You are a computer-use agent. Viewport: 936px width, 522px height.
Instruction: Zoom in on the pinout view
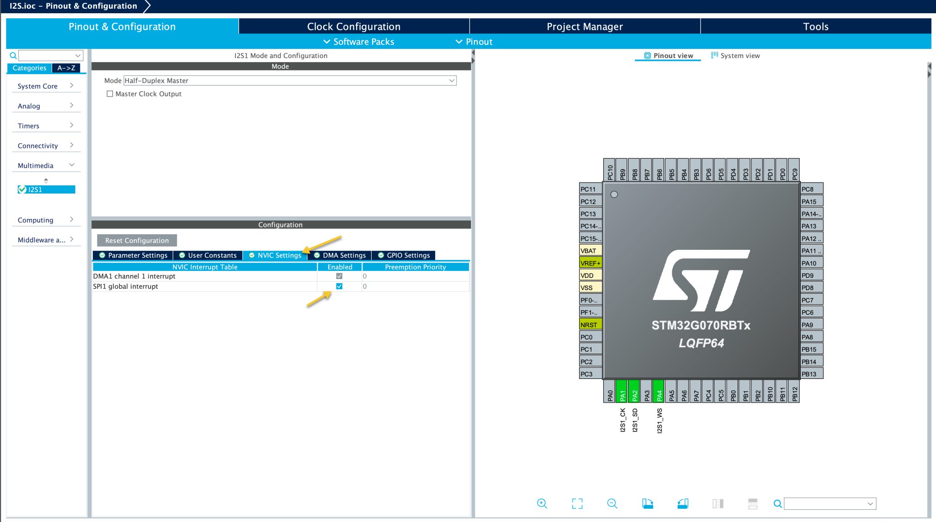pos(542,503)
